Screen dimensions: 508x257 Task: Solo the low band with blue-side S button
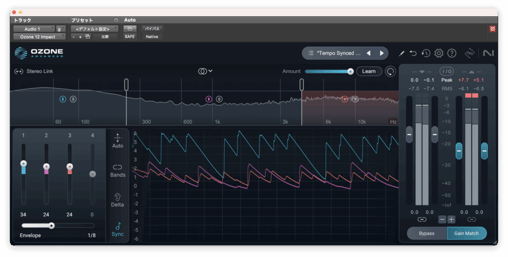pos(73,99)
